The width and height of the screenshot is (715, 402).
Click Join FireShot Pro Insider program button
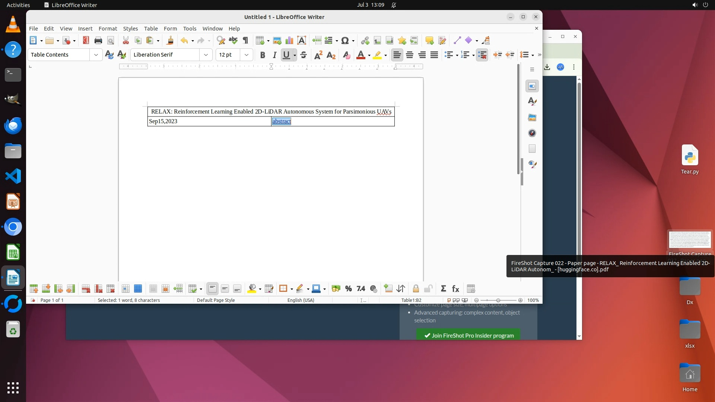point(468,335)
